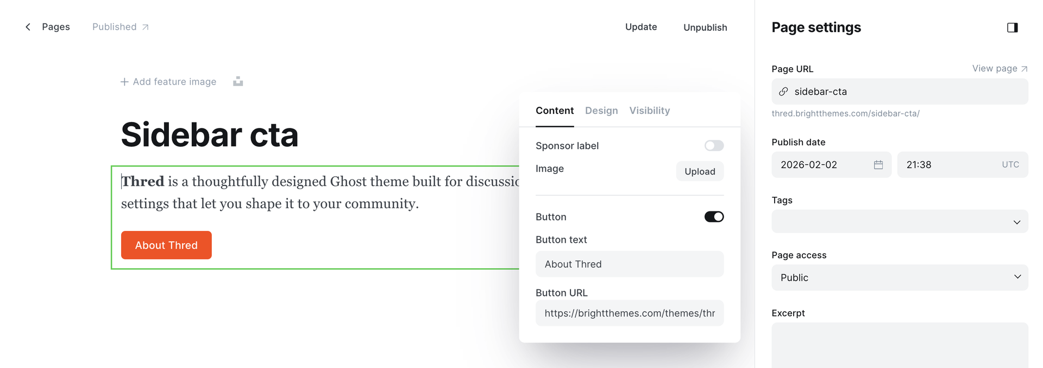Click the orange About Thred button
Screen dimensions: 1043x368
pyautogui.click(x=166, y=246)
